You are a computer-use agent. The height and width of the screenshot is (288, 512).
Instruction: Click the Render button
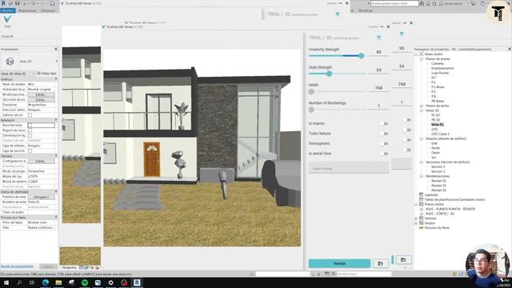pos(339,263)
